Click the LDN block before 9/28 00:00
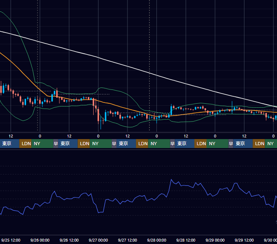This screenshot has height=244, width=277. click(x=142, y=144)
